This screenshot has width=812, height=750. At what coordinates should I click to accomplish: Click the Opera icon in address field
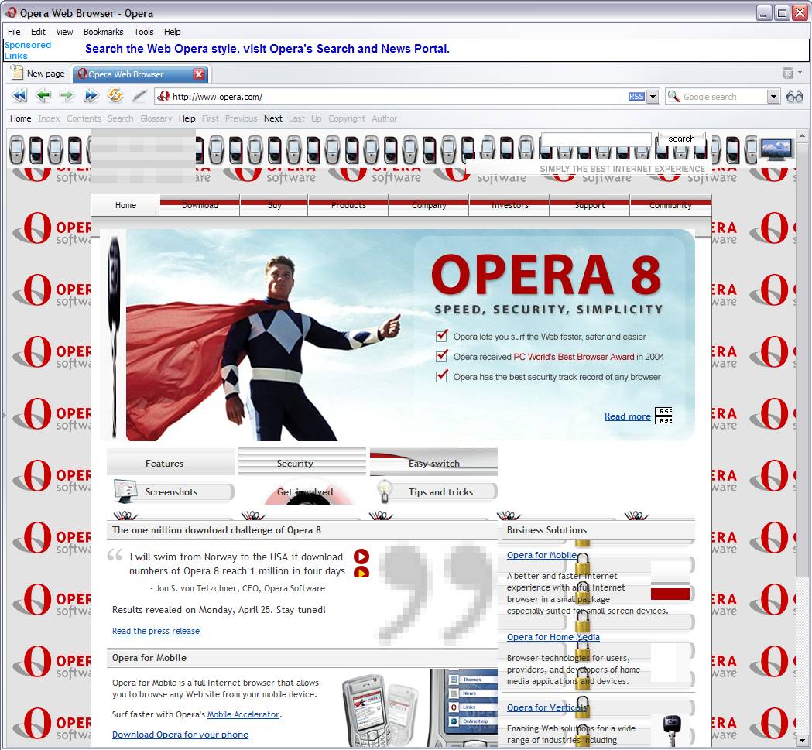click(x=163, y=96)
